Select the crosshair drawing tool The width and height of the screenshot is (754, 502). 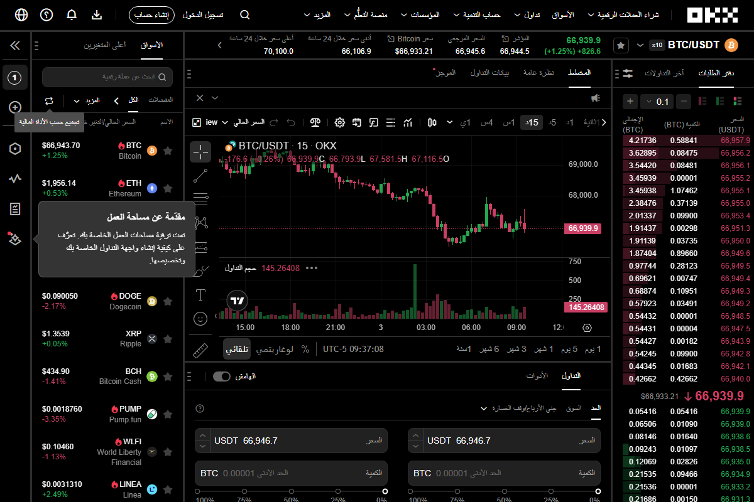[201, 151]
